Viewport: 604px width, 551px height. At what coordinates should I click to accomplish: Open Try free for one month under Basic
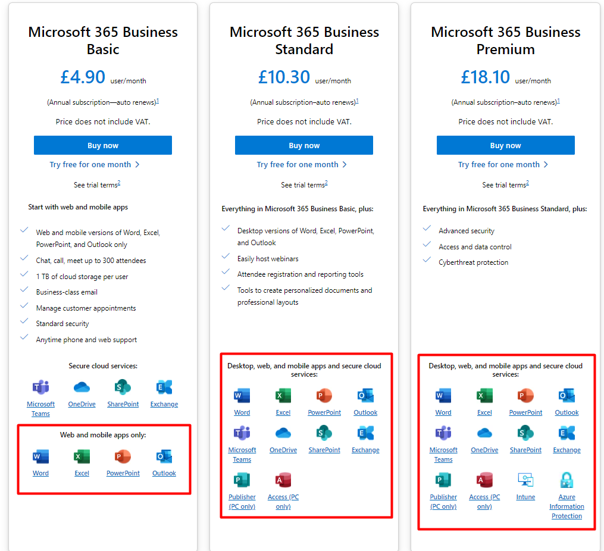click(x=95, y=164)
